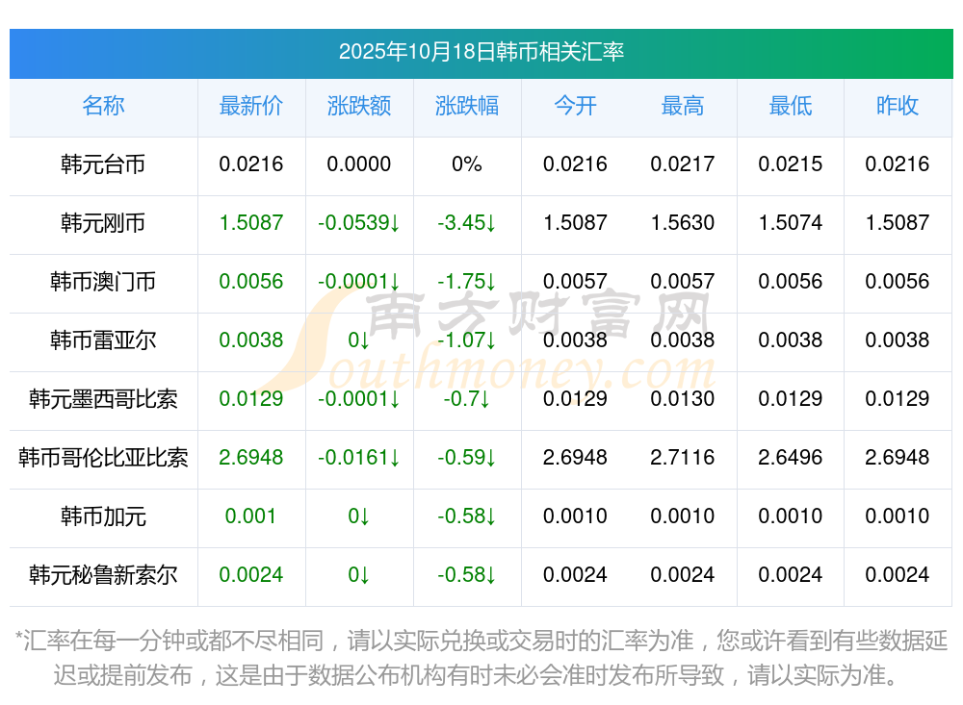Open the 韩元刚币 row label
The width and height of the screenshot is (963, 705).
pyautogui.click(x=103, y=223)
